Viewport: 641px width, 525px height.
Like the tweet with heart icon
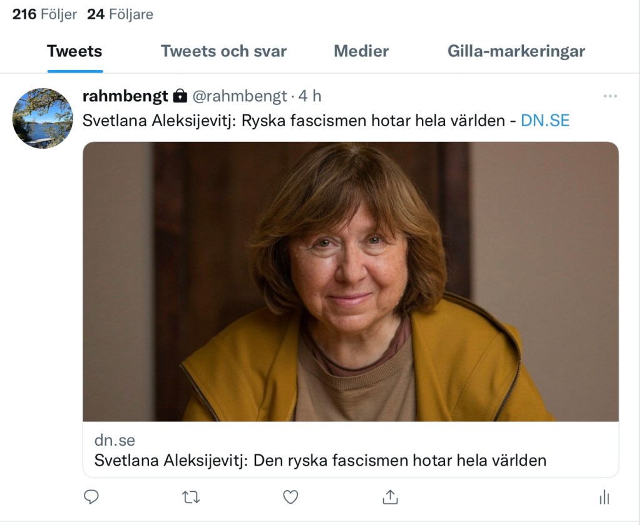point(290,497)
